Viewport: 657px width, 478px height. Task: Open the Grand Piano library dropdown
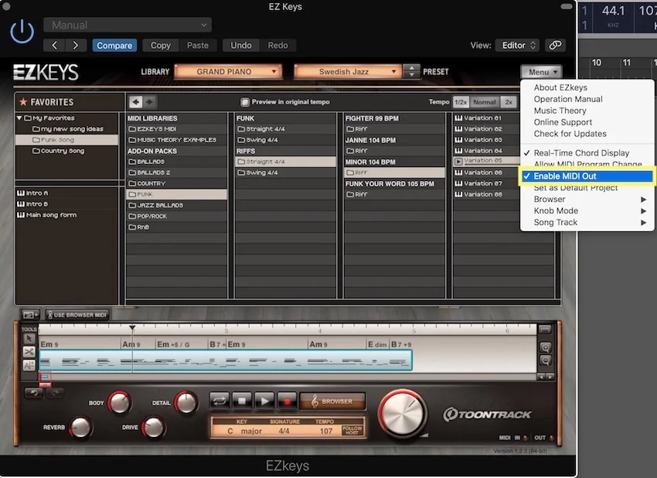coord(228,72)
